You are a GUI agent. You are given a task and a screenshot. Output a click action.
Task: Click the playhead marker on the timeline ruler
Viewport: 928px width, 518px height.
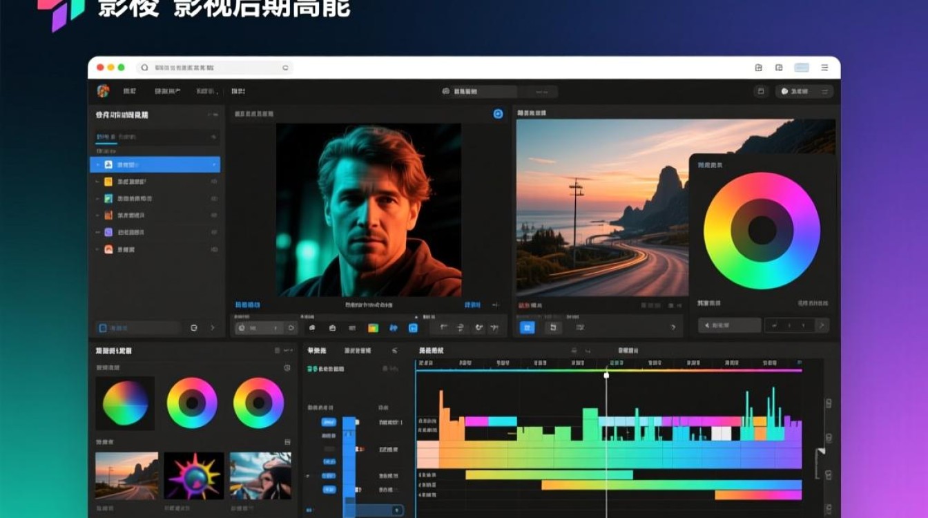[x=606, y=374]
